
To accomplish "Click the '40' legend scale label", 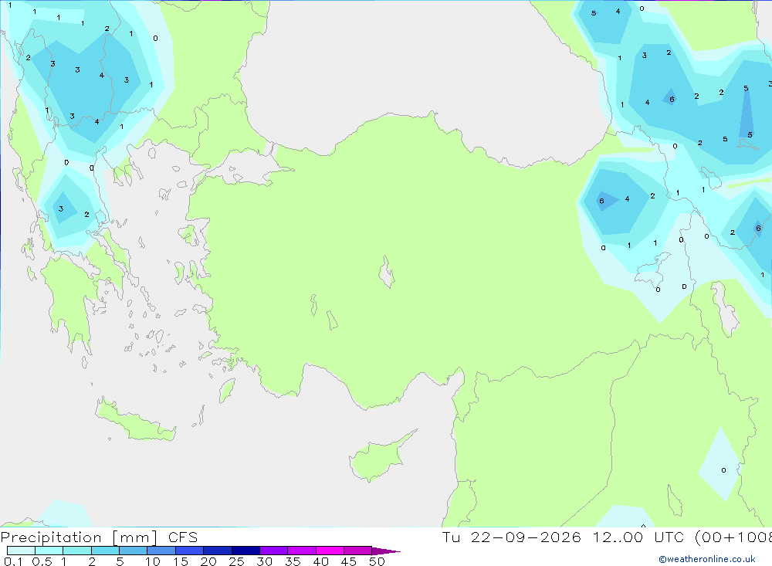I will coord(320,561).
